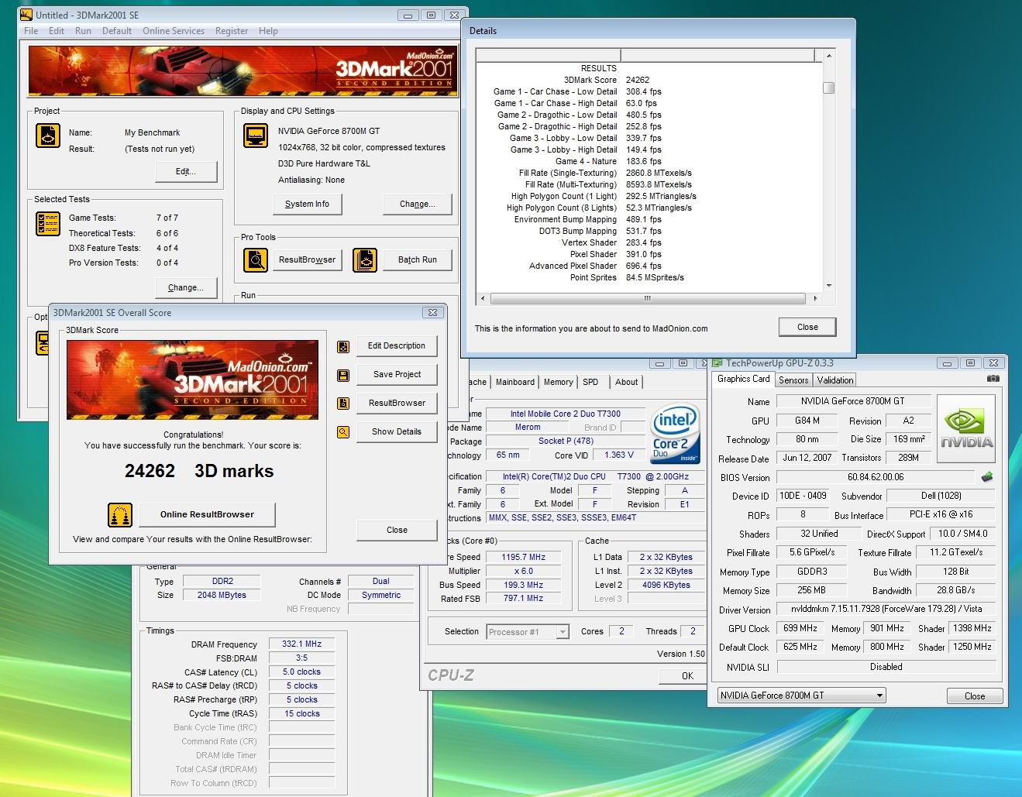Click the GPU-Z camera screenshot icon
The image size is (1022, 797).
[x=993, y=379]
